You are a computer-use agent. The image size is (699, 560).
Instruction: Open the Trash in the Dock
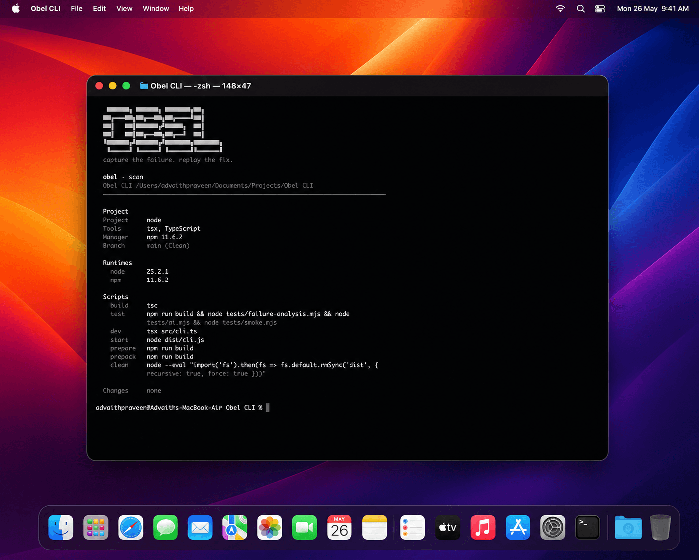click(660, 528)
